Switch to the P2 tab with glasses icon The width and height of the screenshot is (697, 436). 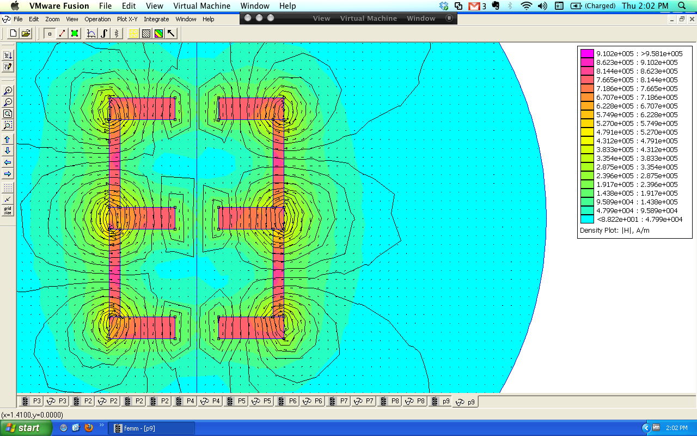[108, 401]
